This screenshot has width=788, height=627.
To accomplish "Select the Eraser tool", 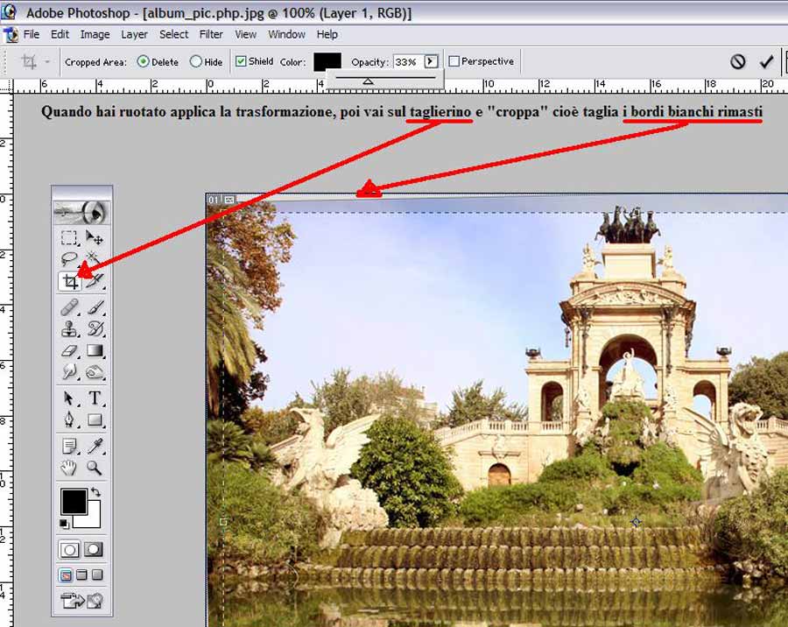I will (70, 351).
